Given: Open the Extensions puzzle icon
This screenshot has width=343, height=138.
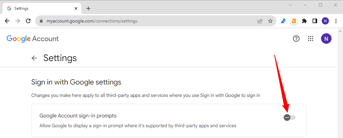Looking at the screenshot, I should (x=304, y=21).
